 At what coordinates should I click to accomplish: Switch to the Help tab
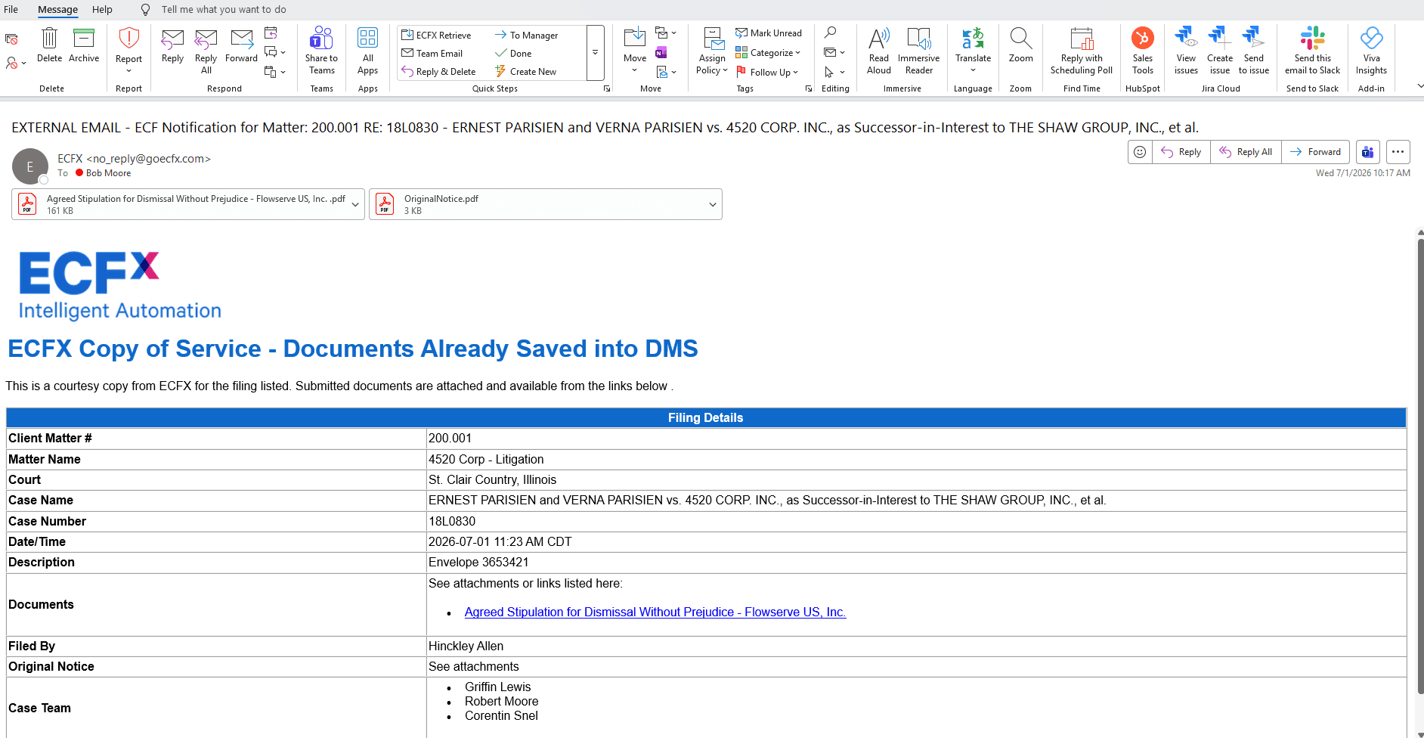(x=102, y=10)
